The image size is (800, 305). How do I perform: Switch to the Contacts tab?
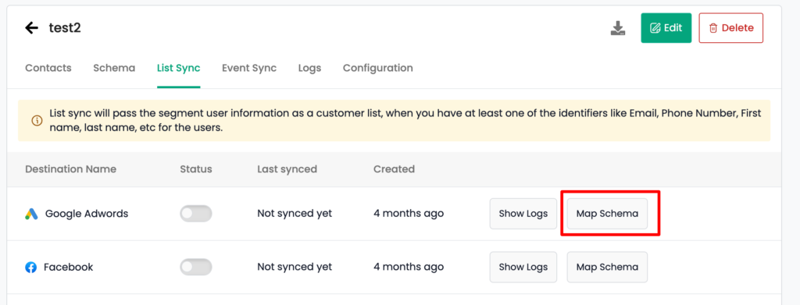click(x=48, y=68)
